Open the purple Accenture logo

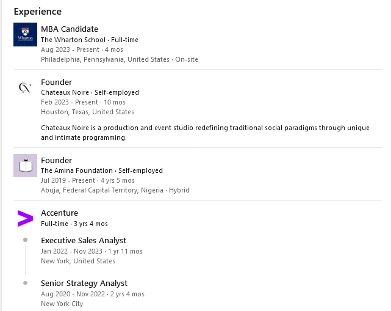coord(25,219)
